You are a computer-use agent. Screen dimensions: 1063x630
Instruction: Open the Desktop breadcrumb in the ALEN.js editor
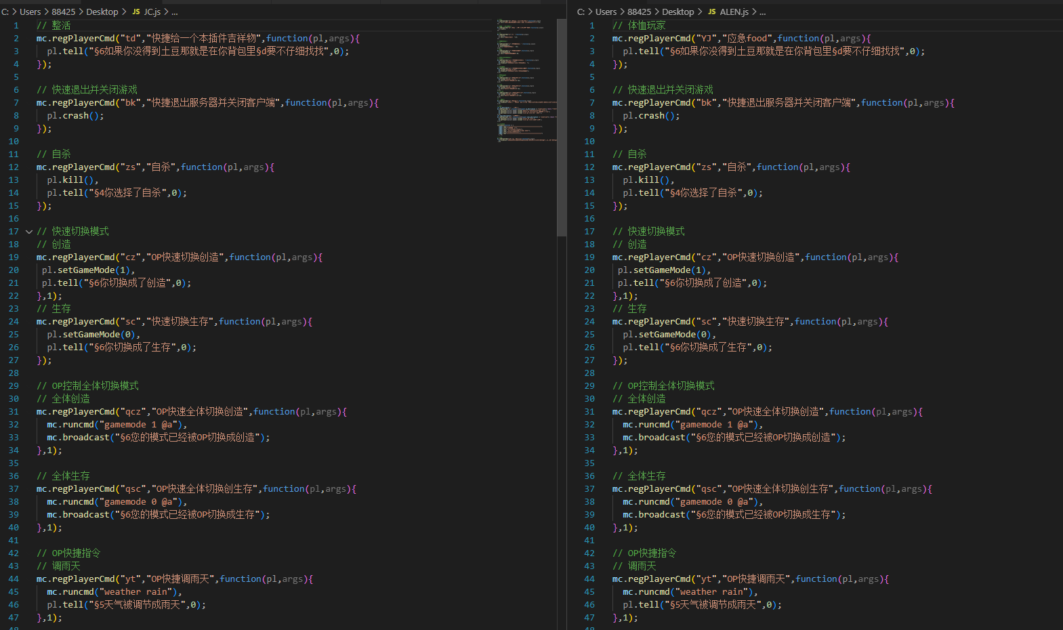coord(678,12)
